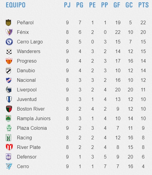The height and width of the screenshot is (175, 152).
Task: Click the River Plate red striped crest
Action: point(9,147)
